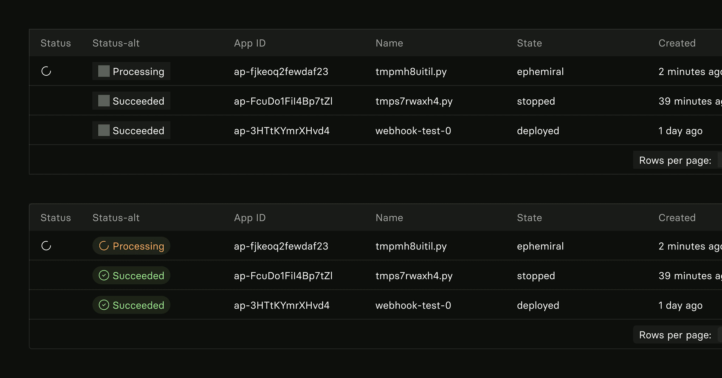Image resolution: width=722 pixels, height=378 pixels.
Task: Click the orange spinner icon in the Processing badge
Action: (x=104, y=246)
